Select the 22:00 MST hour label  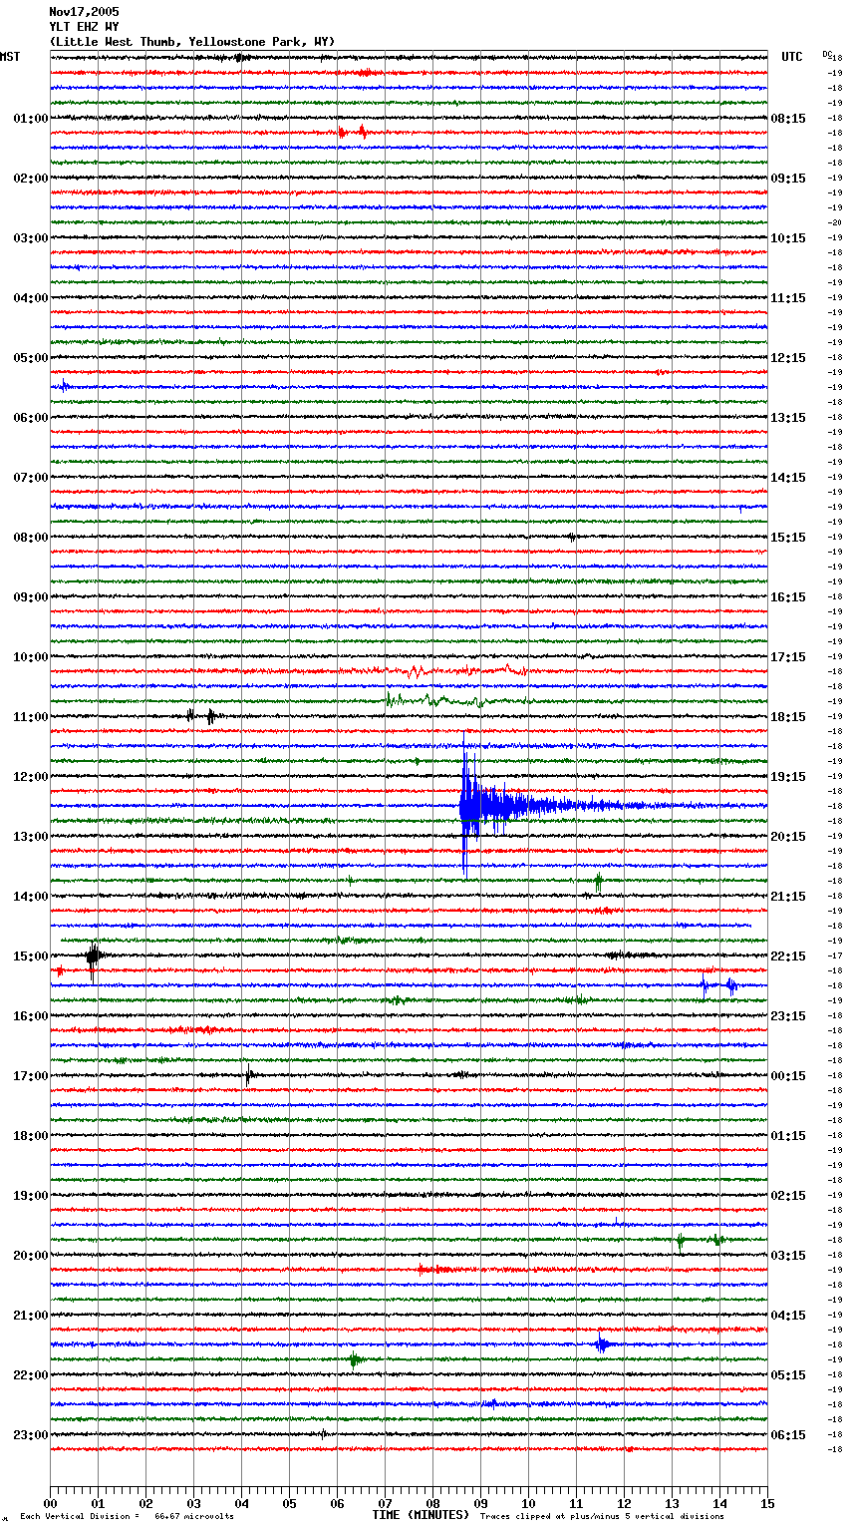point(30,1375)
